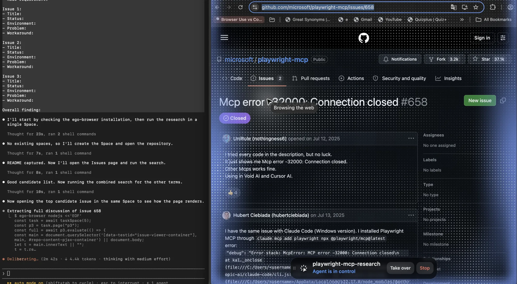517x284 pixels.
Task: Star the repository with the Star button
Action: click(490, 59)
